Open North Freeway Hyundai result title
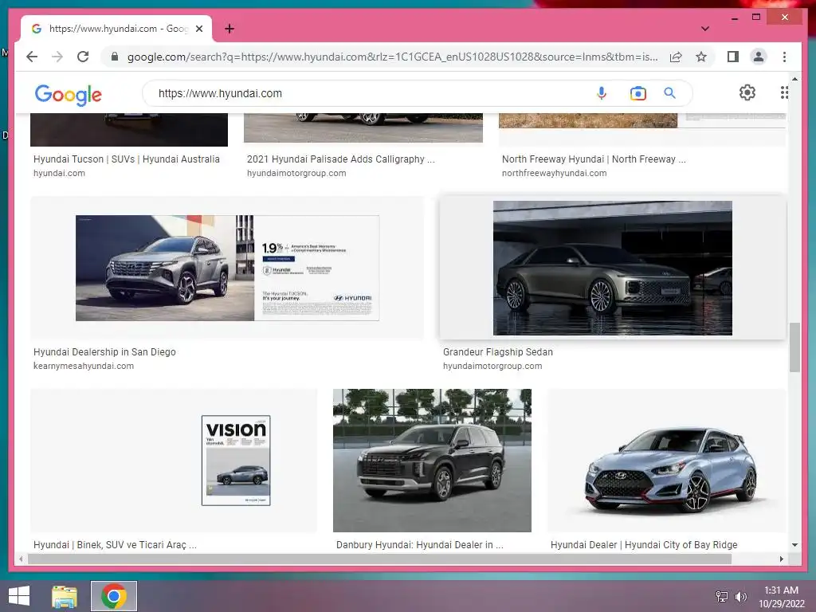 pyautogui.click(x=594, y=159)
